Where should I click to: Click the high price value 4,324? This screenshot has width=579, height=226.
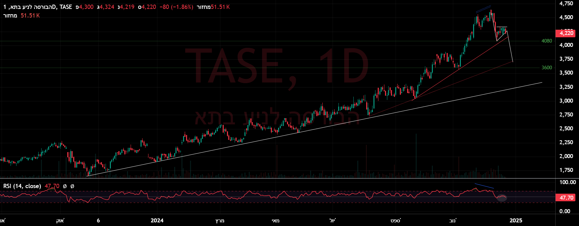click(107, 7)
